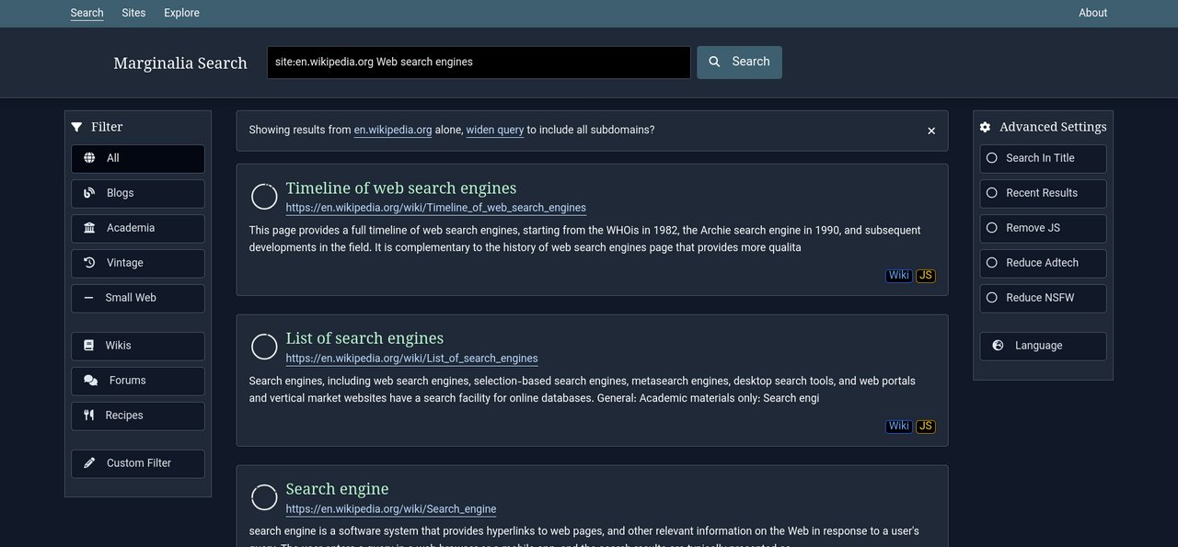The image size is (1178, 547).
Task: Click the Blogs feed icon
Action: 89,193
